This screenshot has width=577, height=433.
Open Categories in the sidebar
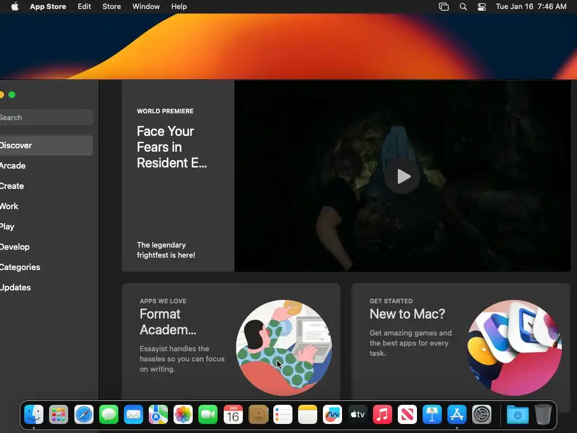coord(46,267)
